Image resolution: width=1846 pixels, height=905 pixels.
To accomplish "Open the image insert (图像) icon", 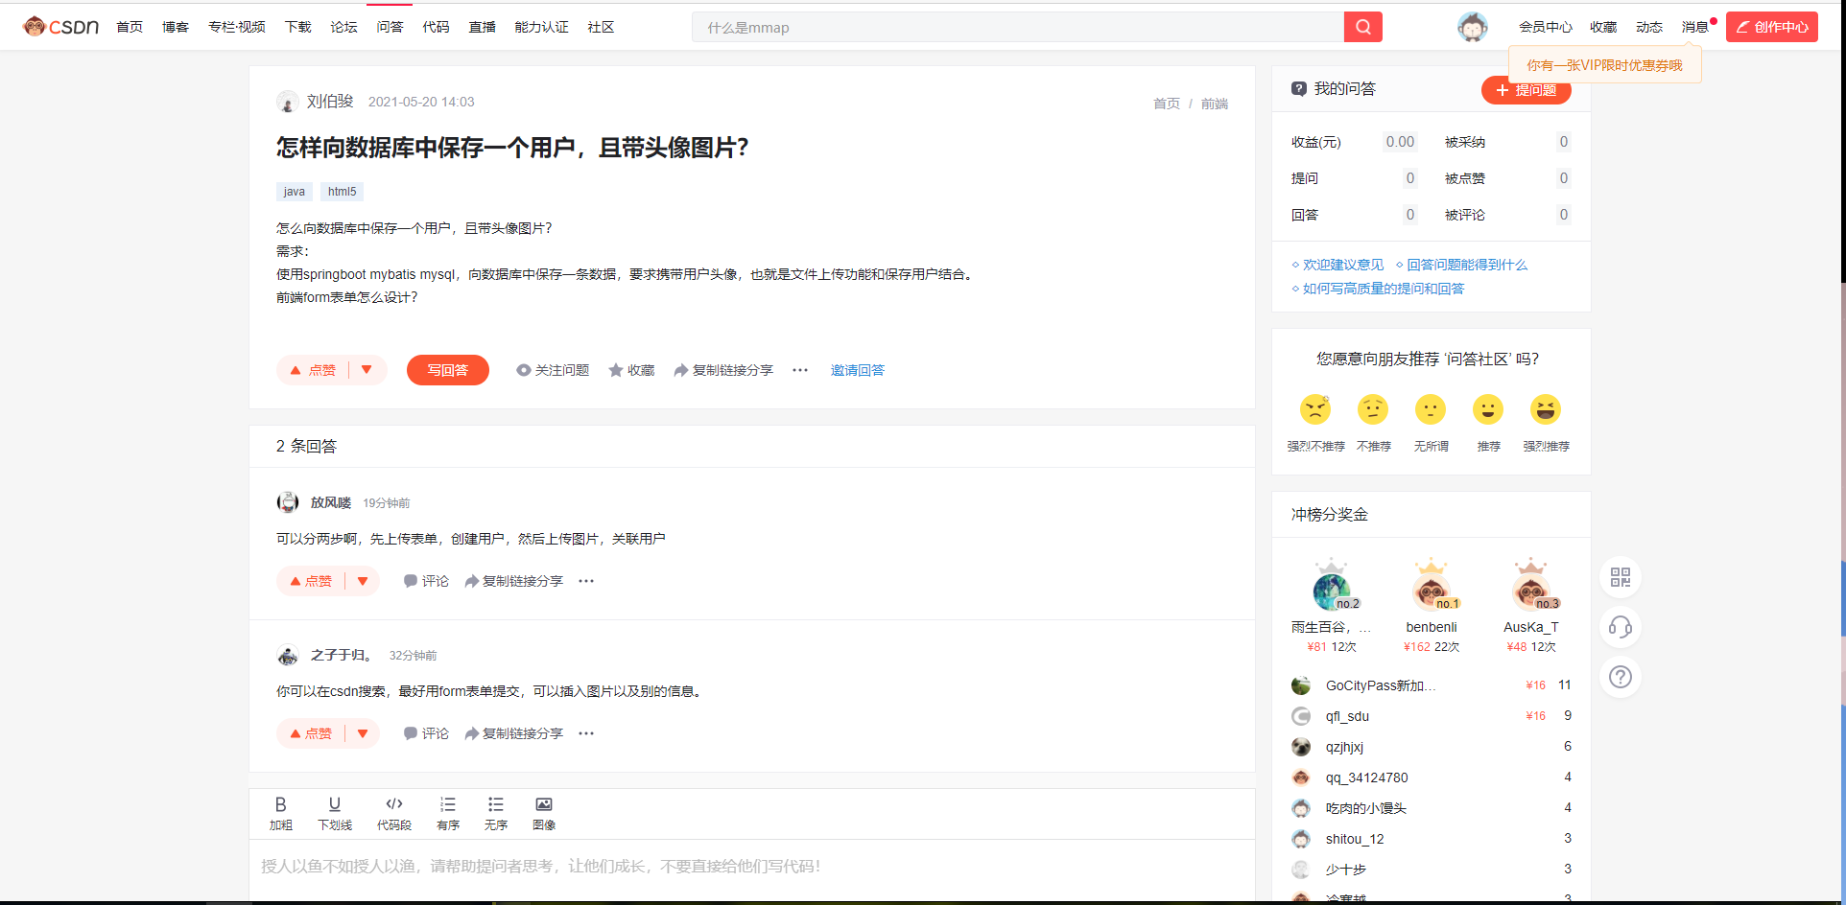I will pos(543,812).
